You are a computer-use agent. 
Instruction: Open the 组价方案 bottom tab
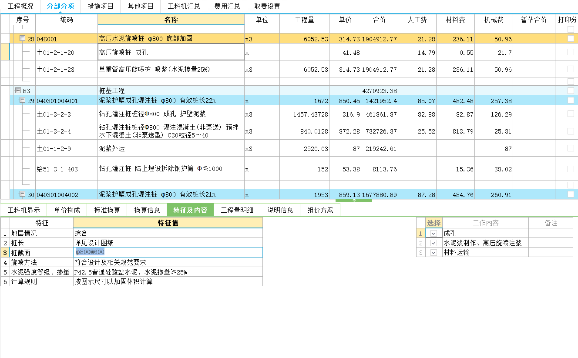pyautogui.click(x=320, y=210)
